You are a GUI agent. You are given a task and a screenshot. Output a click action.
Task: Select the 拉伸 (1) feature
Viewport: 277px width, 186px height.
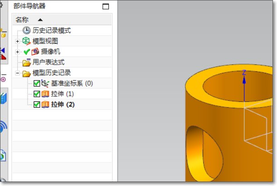coord(62,94)
